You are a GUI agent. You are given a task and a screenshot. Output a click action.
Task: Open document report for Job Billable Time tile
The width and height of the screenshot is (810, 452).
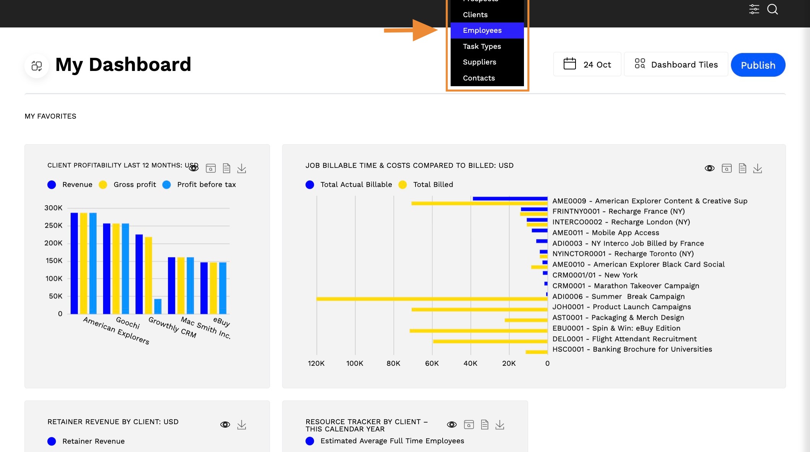coord(742,168)
